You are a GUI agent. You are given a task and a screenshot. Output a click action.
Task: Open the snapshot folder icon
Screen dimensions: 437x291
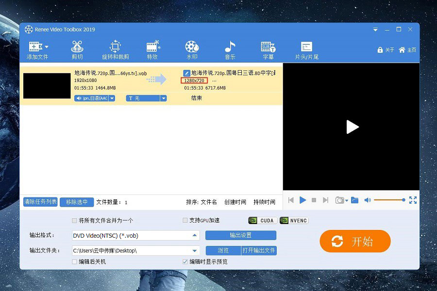[x=354, y=200]
